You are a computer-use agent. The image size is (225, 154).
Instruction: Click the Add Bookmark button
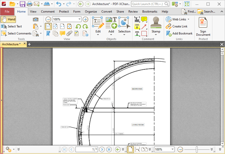pos(179,33)
